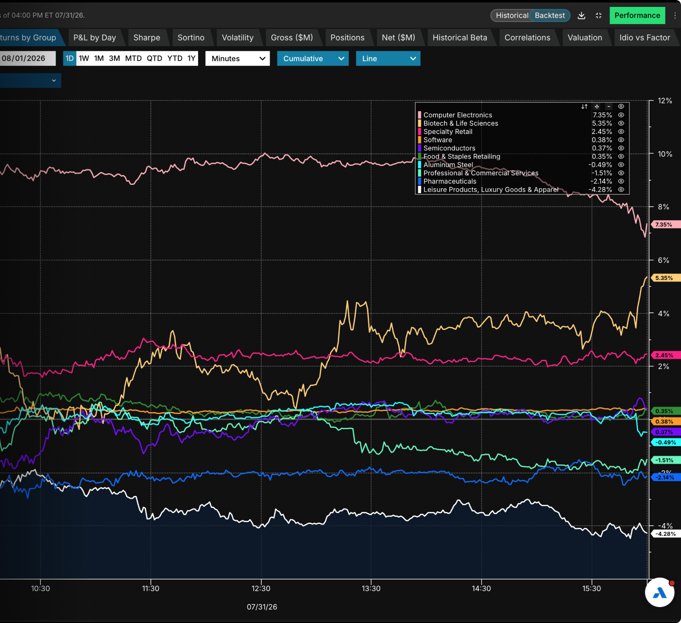Viewport: 681px width, 623px height.
Task: Toggle visibility of Semiconductors line
Action: coord(621,148)
